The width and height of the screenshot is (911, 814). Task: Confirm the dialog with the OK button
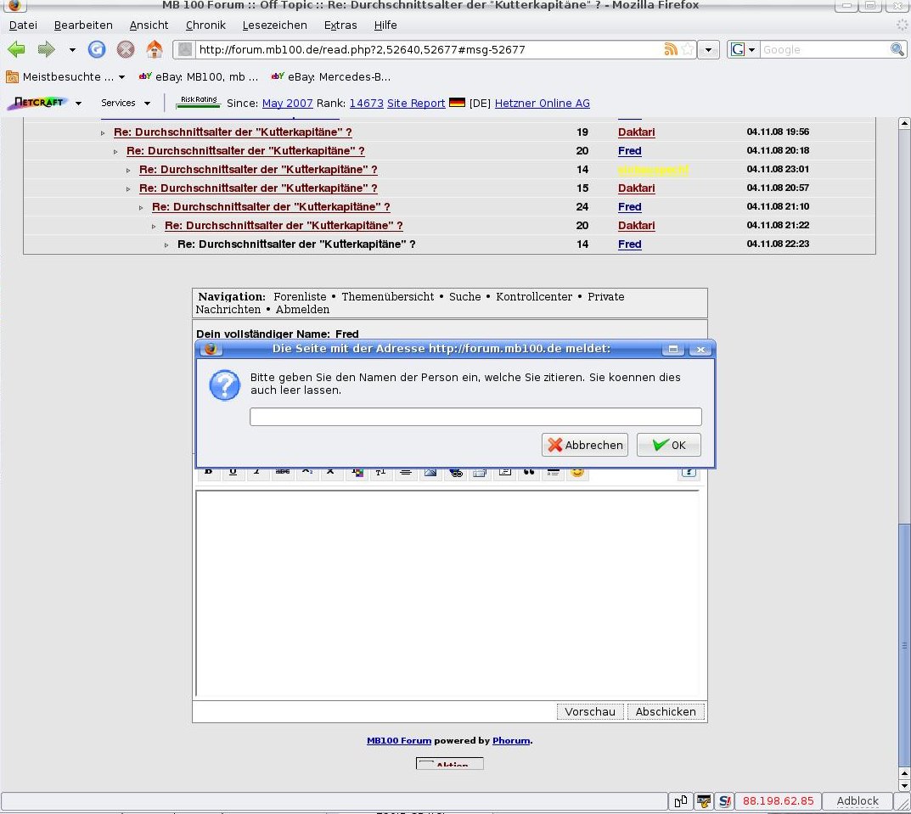coord(668,445)
